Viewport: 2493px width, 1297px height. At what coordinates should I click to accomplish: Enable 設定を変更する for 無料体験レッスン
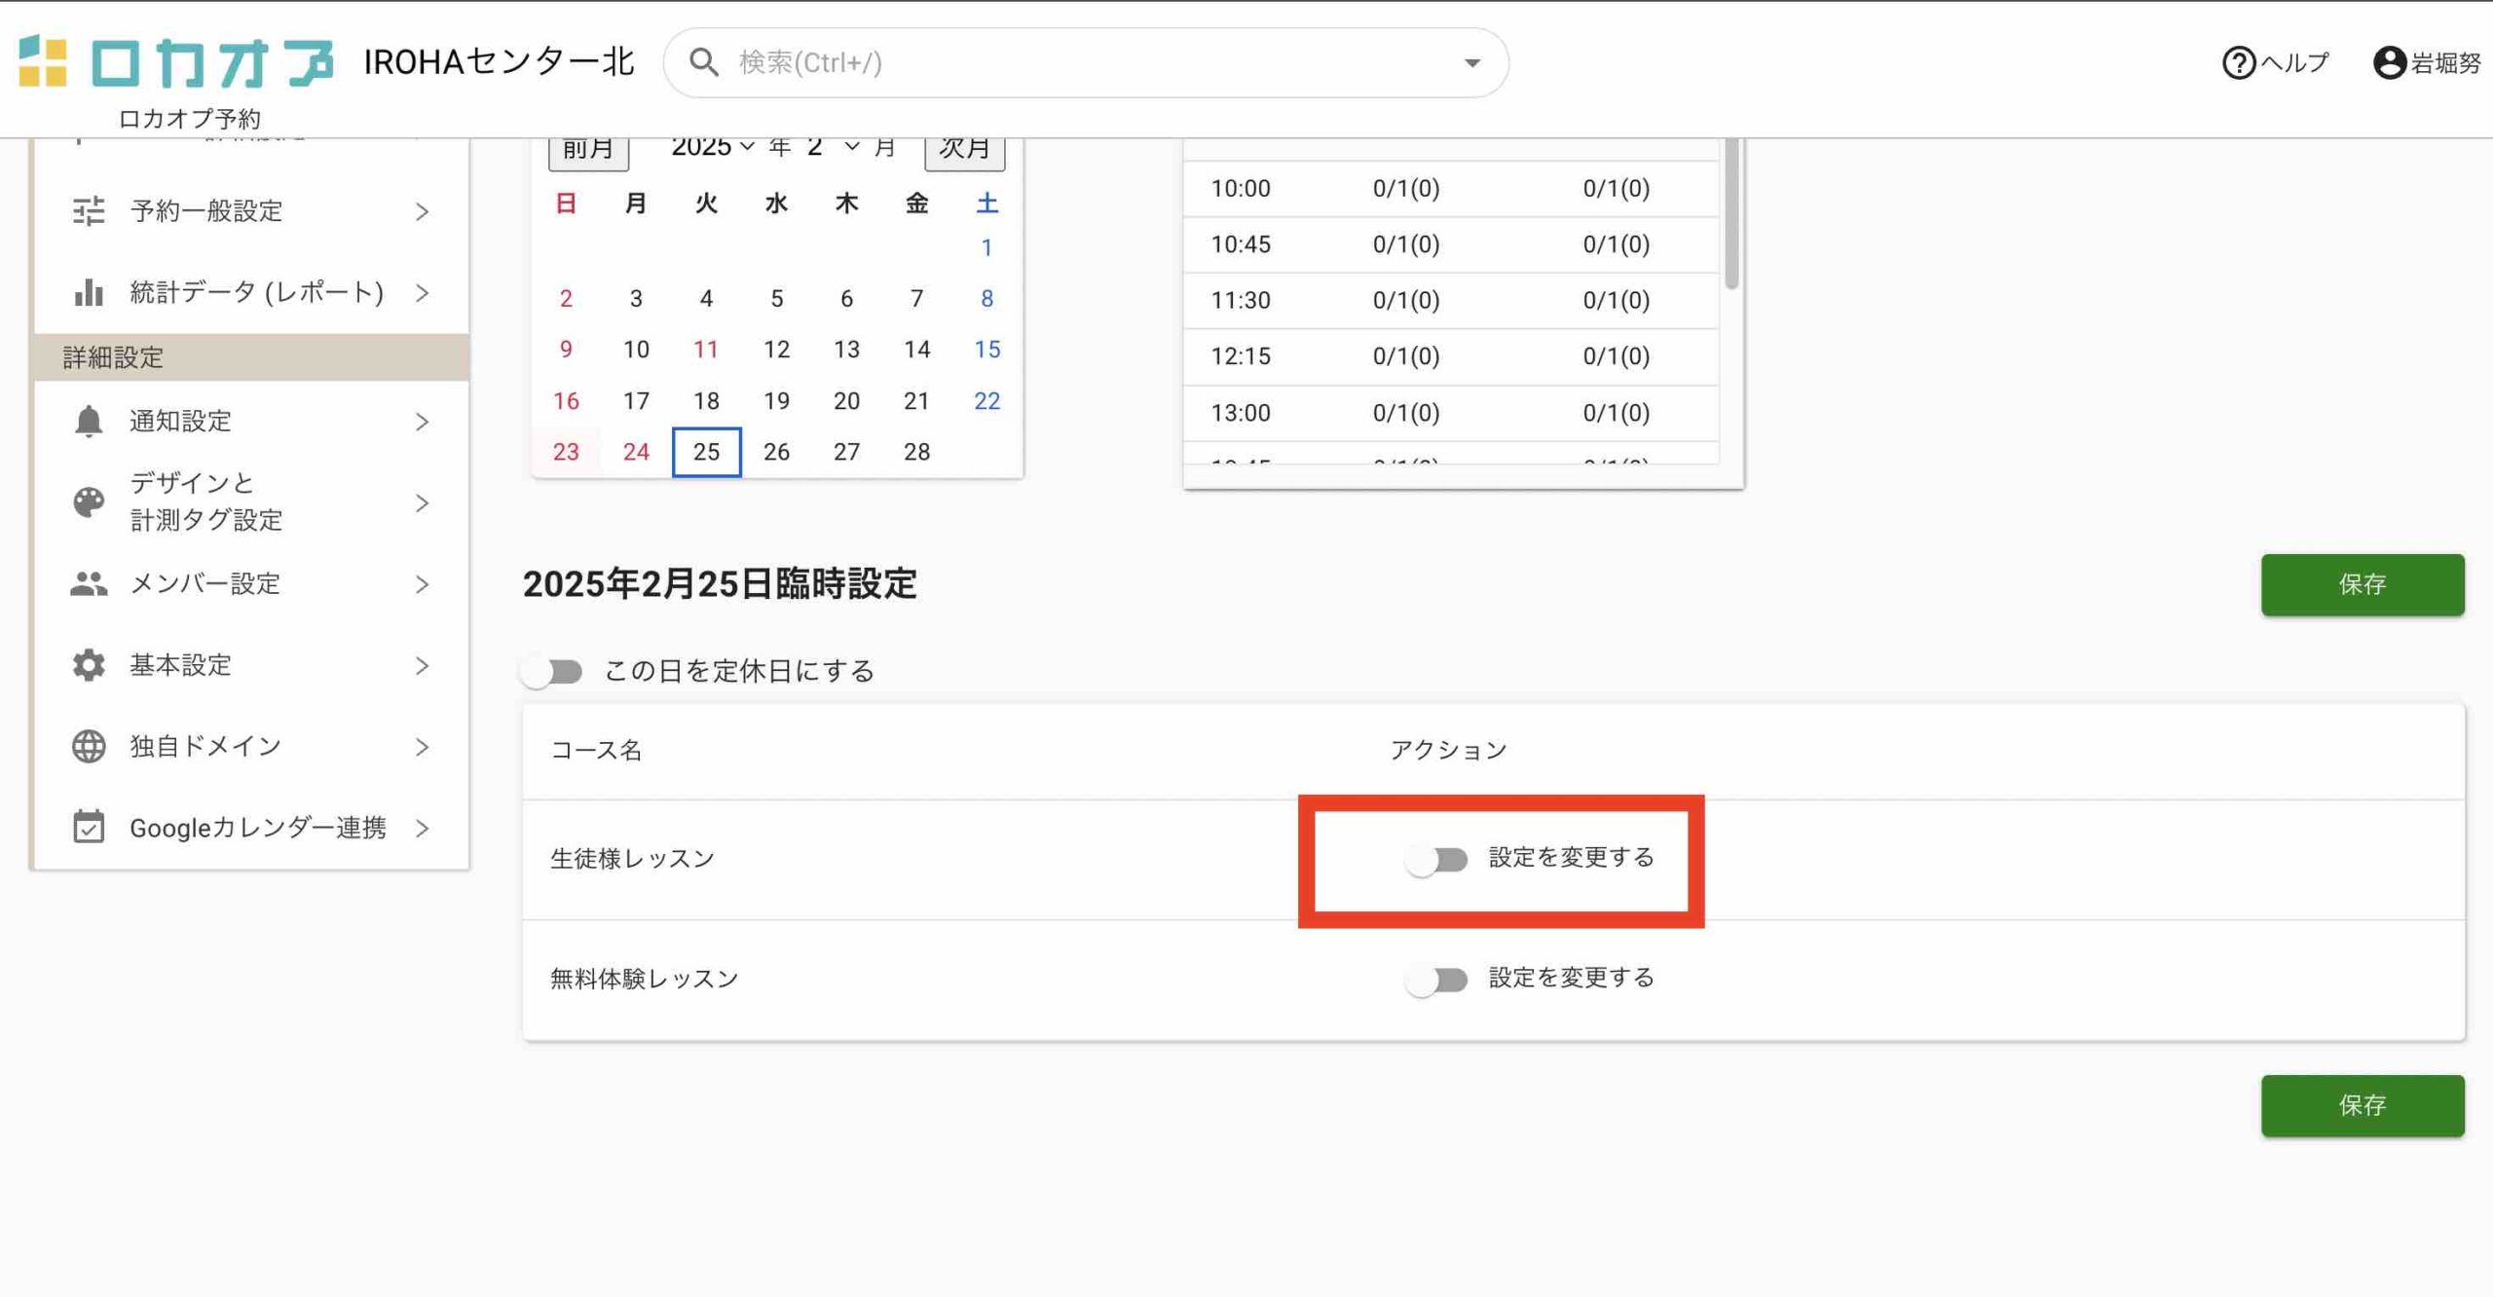[1436, 980]
